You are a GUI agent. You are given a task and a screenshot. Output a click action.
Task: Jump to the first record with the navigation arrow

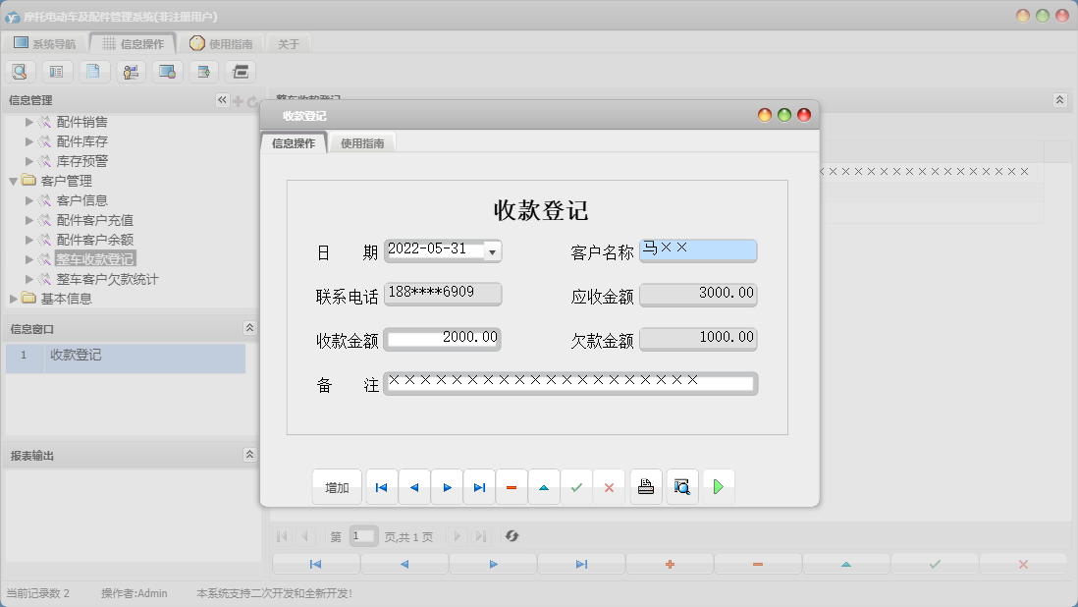pyautogui.click(x=381, y=485)
